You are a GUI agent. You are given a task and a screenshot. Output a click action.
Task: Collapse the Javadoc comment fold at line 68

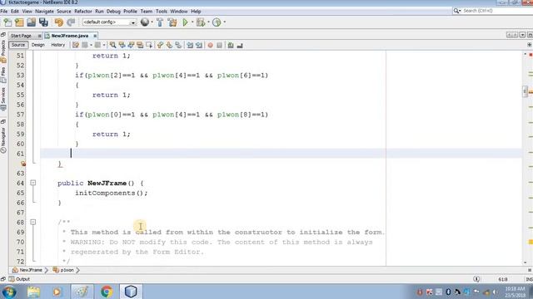[x=33, y=222]
